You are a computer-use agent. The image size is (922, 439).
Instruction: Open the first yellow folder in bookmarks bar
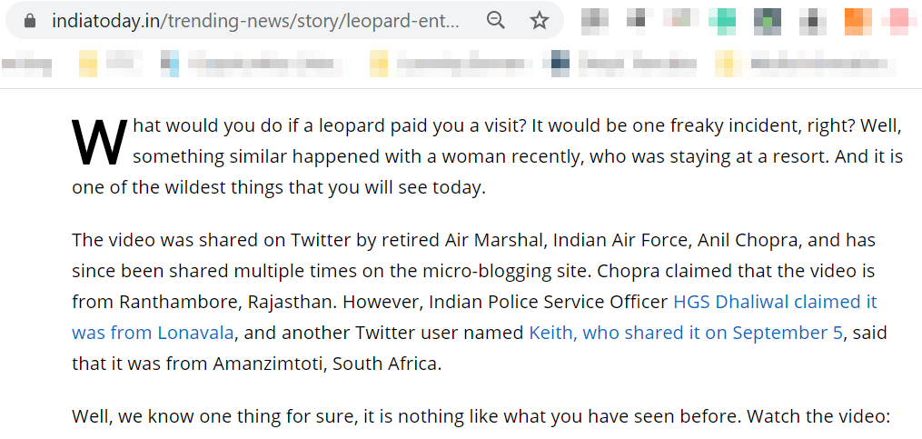pos(88,65)
